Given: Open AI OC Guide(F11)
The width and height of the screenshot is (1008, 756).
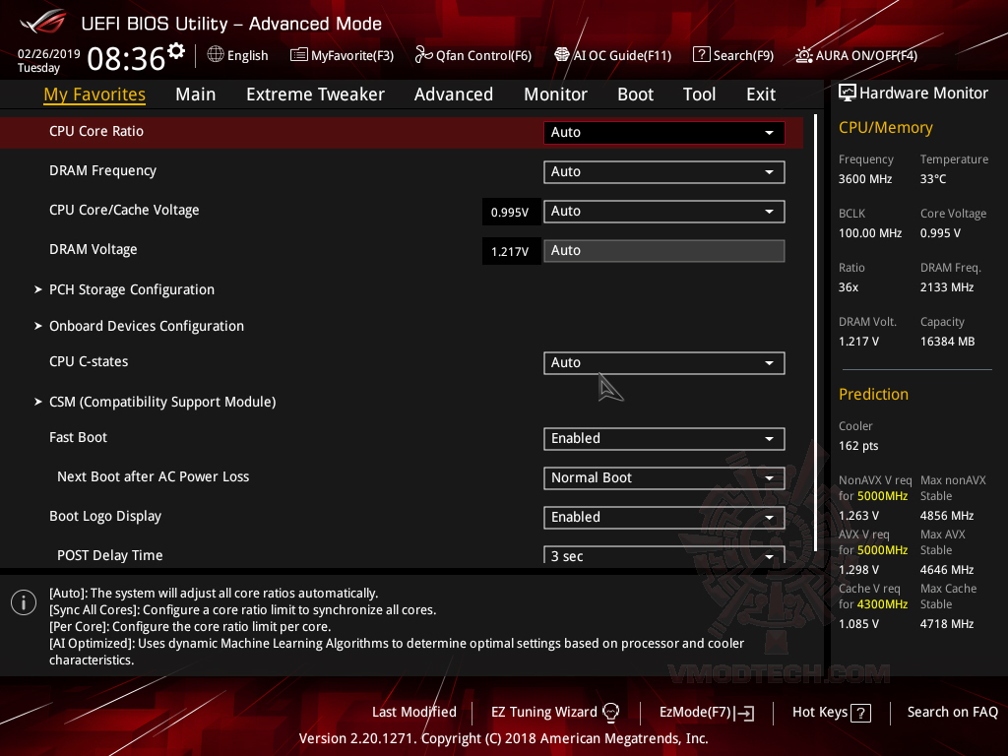Looking at the screenshot, I should [x=613, y=55].
